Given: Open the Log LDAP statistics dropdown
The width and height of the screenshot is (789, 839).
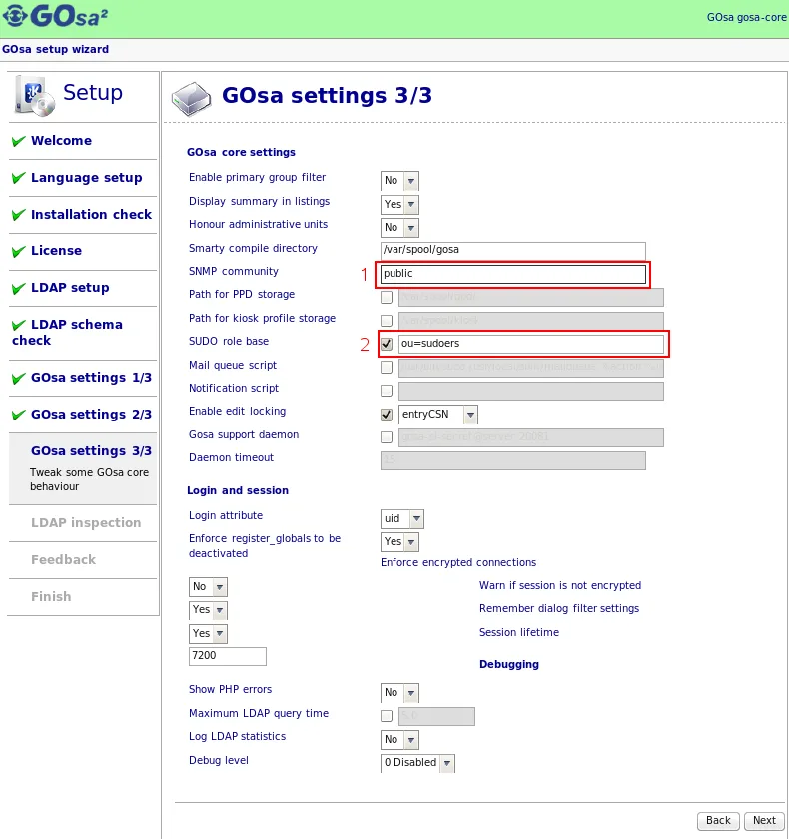Looking at the screenshot, I should point(399,740).
